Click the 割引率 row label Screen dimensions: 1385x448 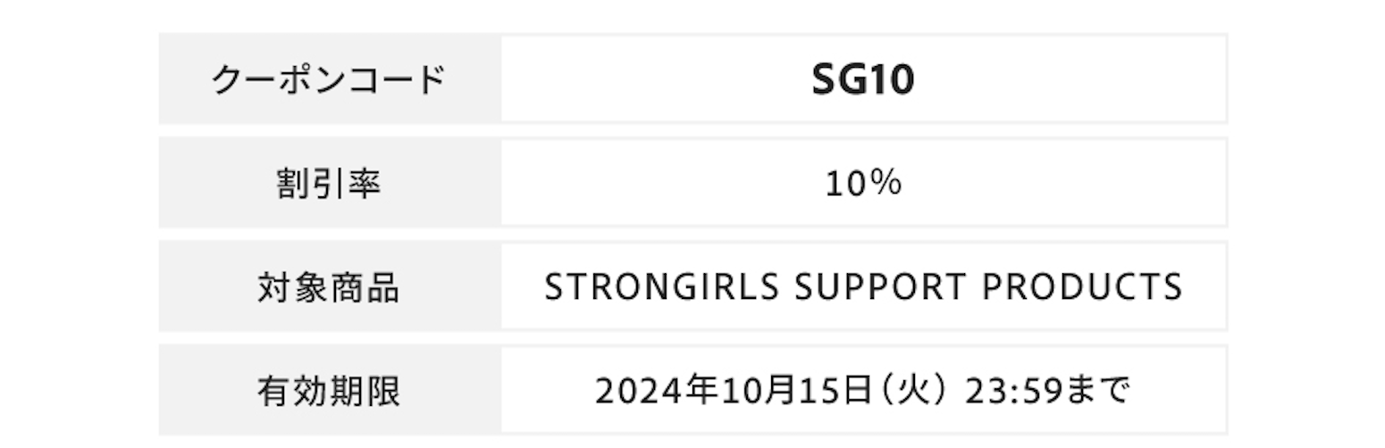click(x=329, y=184)
